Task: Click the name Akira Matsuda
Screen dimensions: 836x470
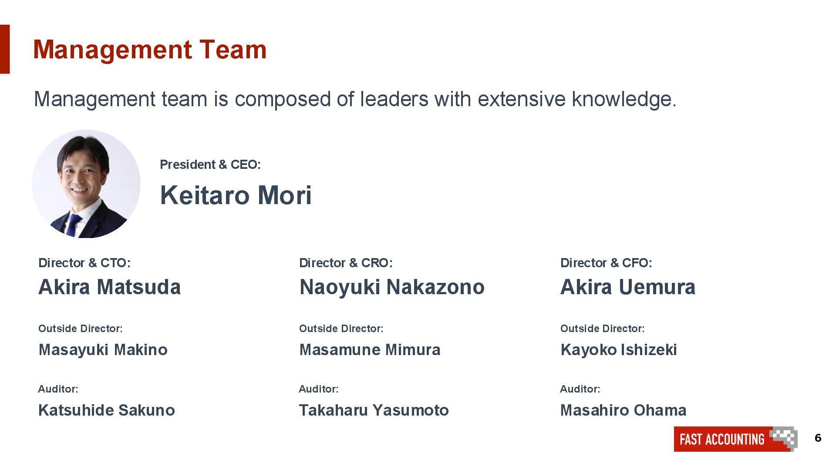Action: pos(109,287)
